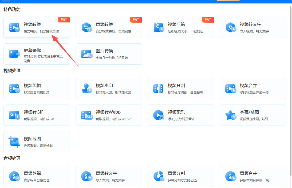
Task: Click the 视频转文字 icon
Action: coord(231,27)
